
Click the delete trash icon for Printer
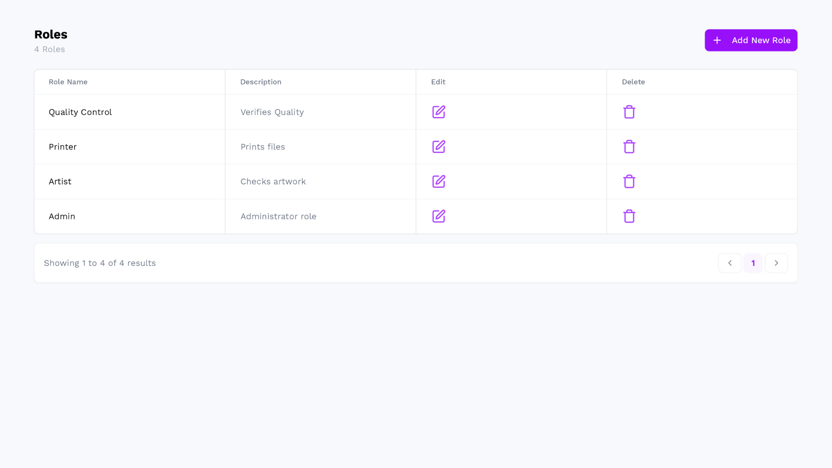(x=629, y=147)
